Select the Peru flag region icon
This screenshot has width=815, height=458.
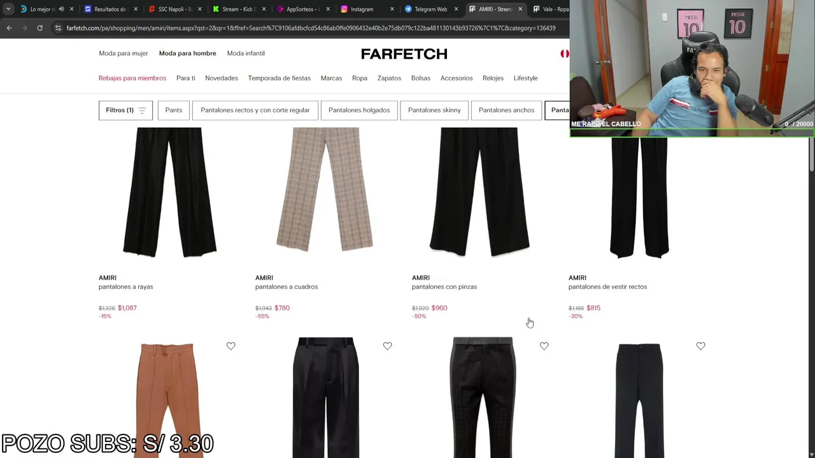(564, 53)
